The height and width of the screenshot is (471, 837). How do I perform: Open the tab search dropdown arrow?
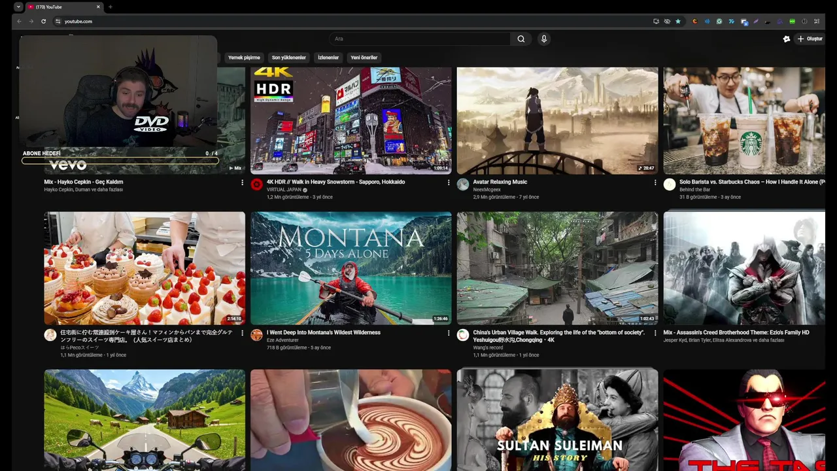(18, 7)
